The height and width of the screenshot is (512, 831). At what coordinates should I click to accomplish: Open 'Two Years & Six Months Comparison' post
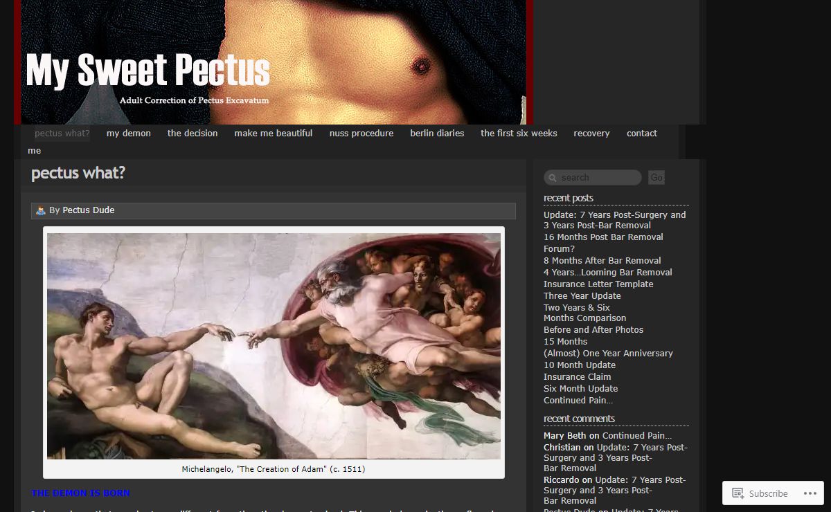585,313
